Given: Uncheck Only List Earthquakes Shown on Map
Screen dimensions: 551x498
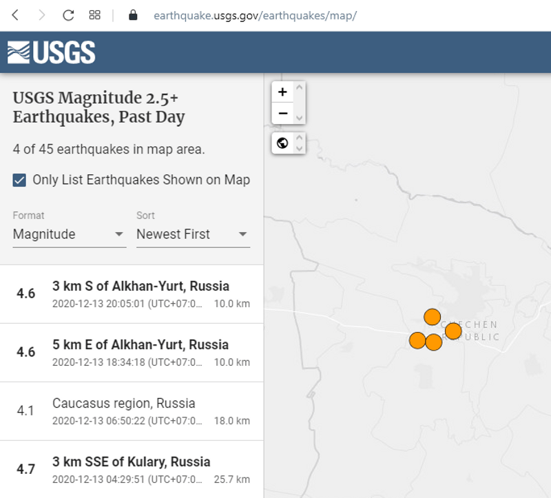Looking at the screenshot, I should click(20, 180).
